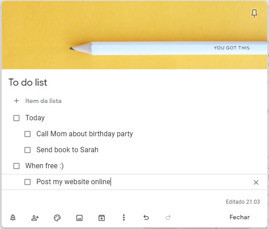Add an image to the note
The image size is (269, 229).
tap(79, 217)
